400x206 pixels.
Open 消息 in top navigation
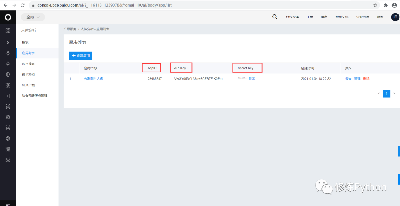324,17
